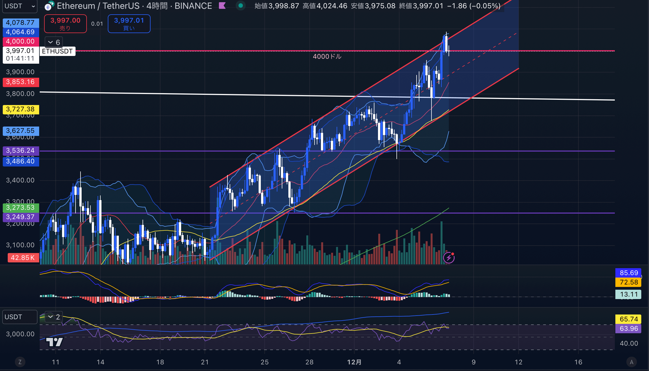Click the 0.01 spread value

point(97,24)
